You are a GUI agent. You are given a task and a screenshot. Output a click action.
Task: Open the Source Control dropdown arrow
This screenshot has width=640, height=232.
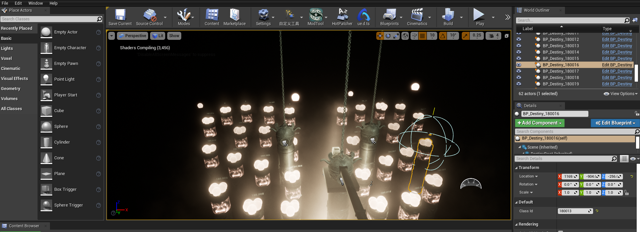coord(165,17)
